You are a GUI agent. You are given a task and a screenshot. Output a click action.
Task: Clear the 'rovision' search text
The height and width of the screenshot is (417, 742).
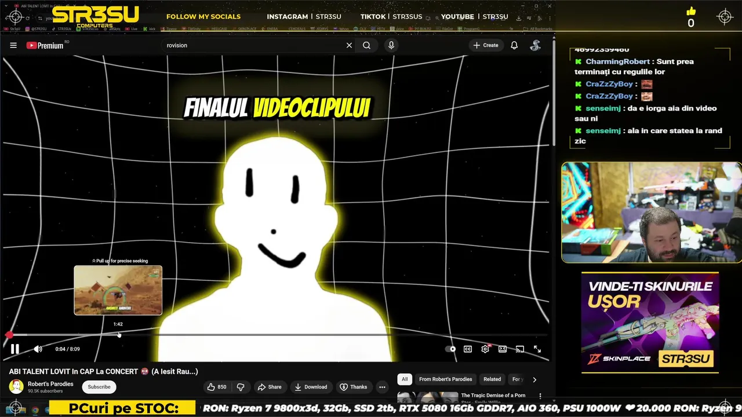(349, 45)
